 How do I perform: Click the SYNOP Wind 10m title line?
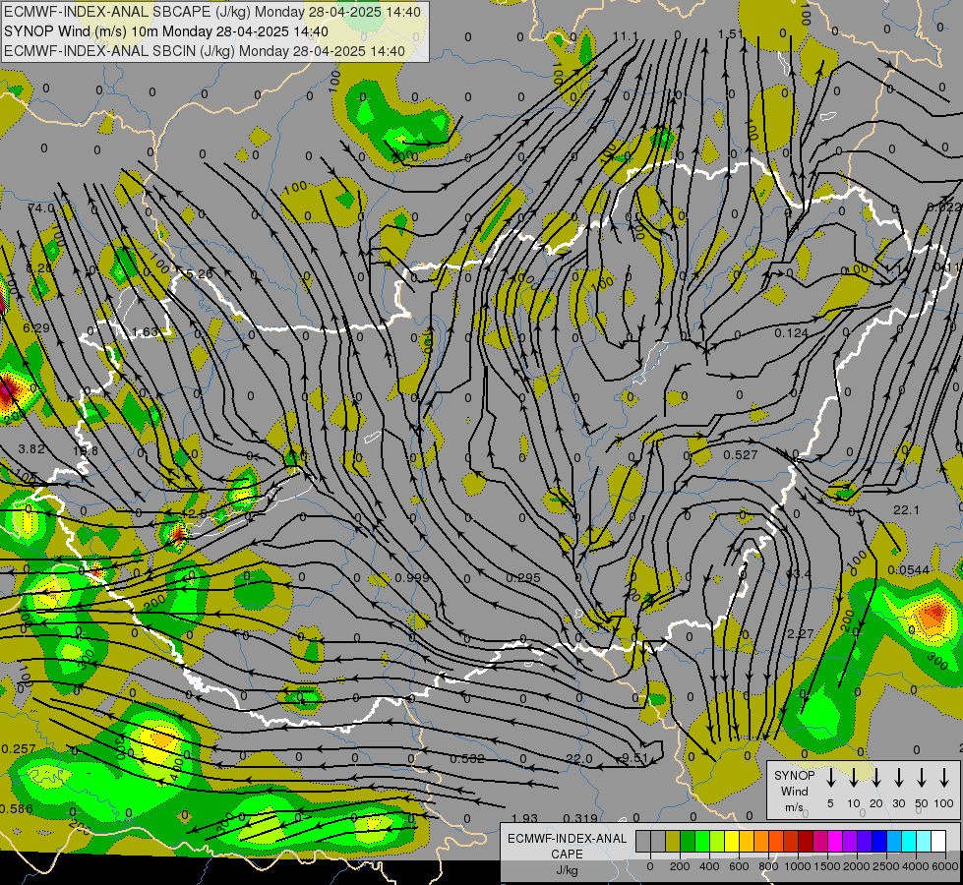[166, 31]
